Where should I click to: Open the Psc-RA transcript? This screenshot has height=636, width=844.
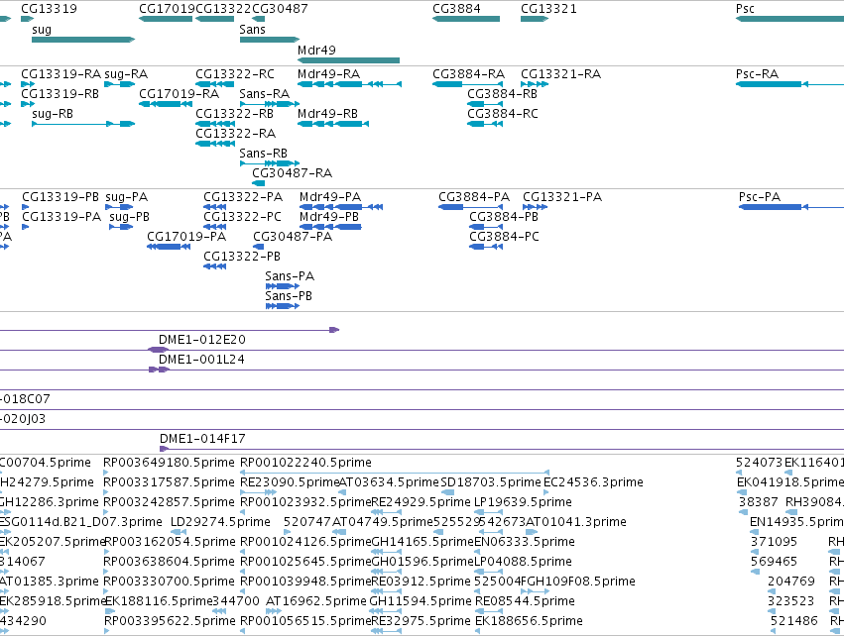(x=757, y=74)
